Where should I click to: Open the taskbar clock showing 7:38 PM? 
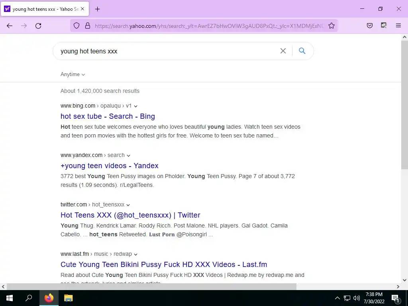374,298
